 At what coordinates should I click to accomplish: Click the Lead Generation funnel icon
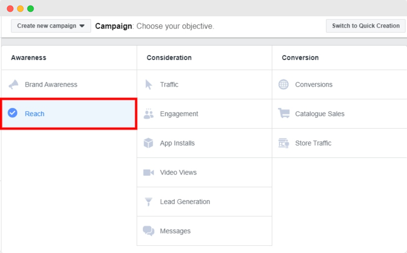point(149,202)
